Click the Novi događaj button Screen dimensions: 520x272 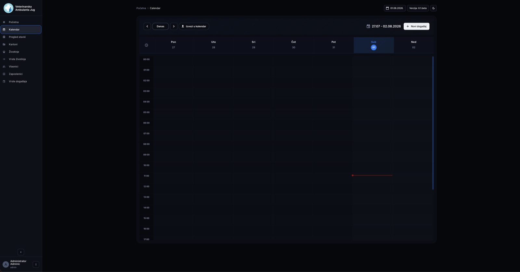tap(416, 26)
